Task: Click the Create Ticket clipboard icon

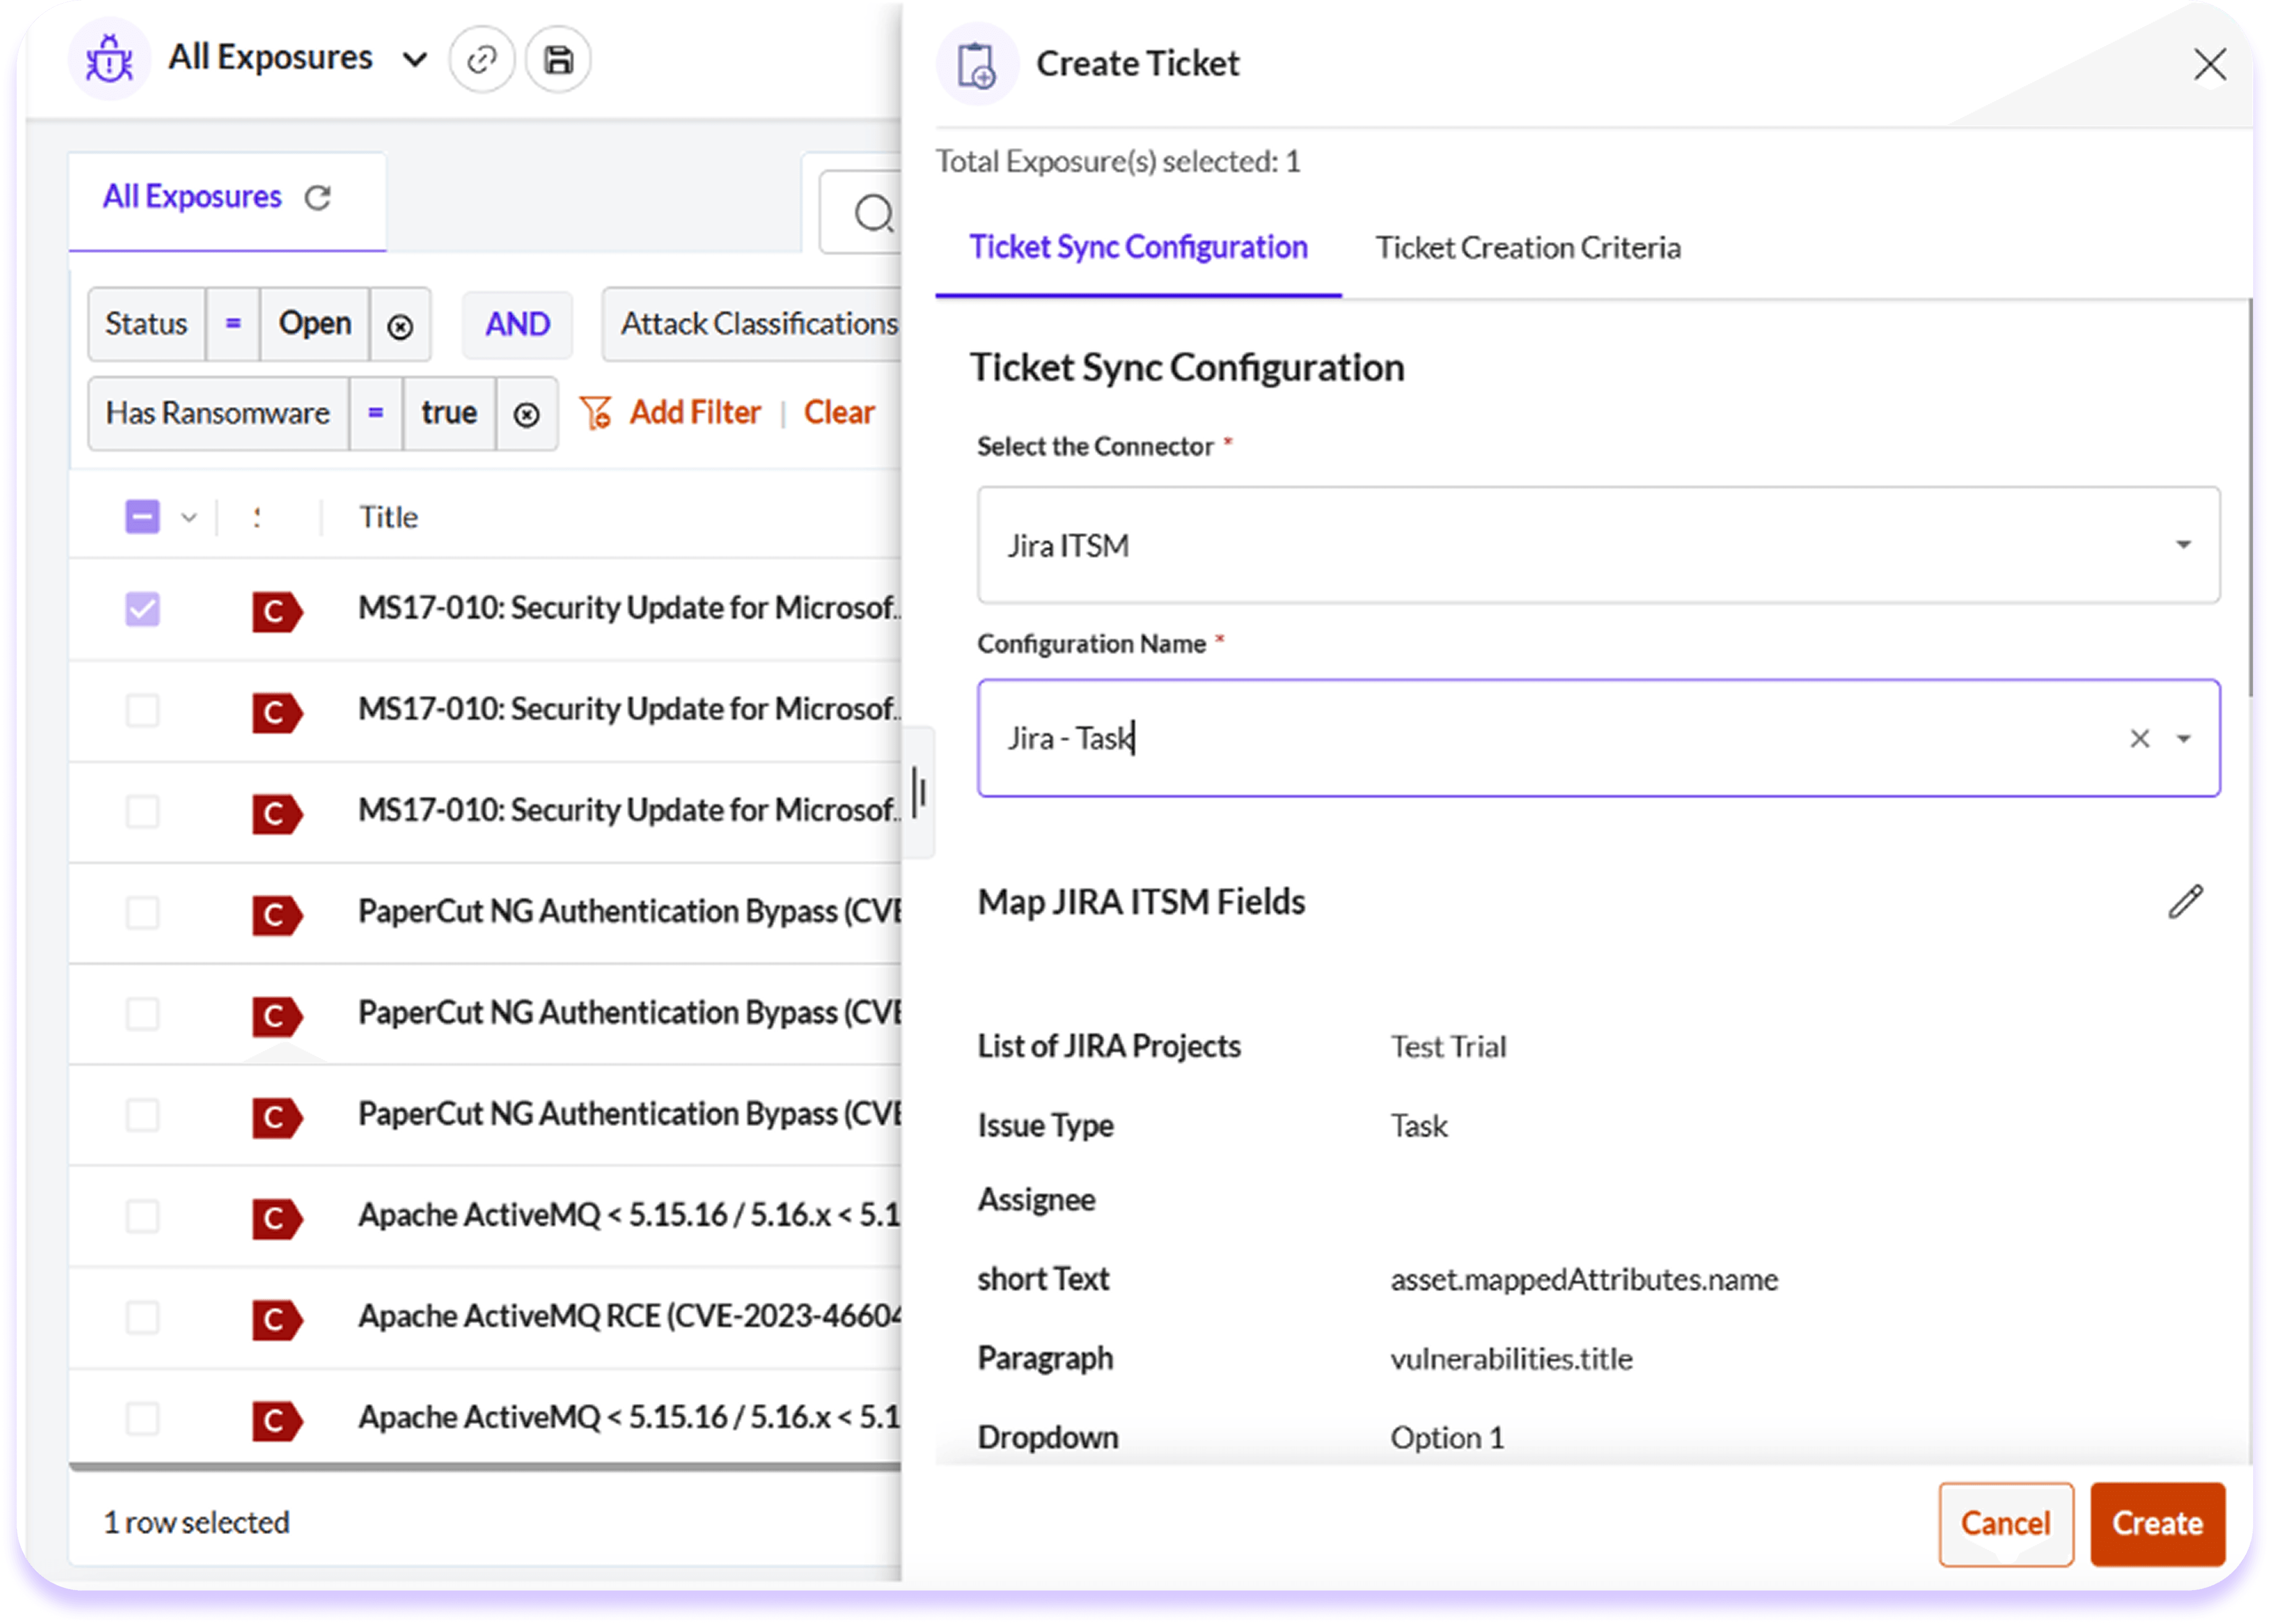Action: (977, 63)
